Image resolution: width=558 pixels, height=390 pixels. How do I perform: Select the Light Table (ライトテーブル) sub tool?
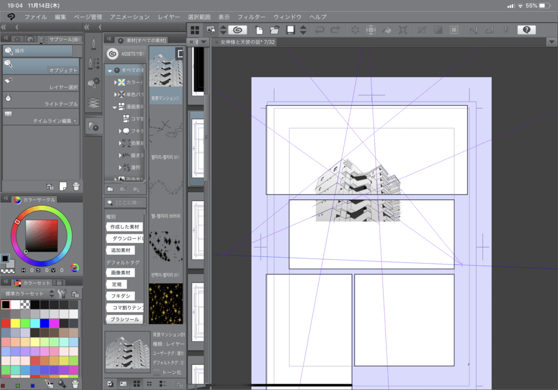tap(41, 100)
